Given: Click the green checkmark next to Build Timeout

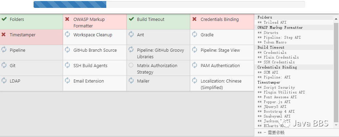Looking at the screenshot, I should (131, 19).
